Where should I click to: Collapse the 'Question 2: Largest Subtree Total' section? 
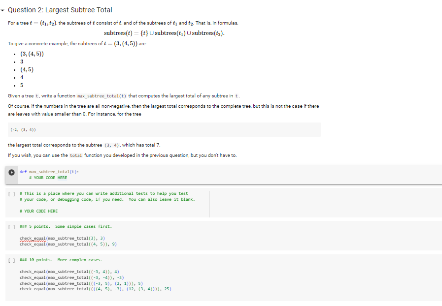3,9
